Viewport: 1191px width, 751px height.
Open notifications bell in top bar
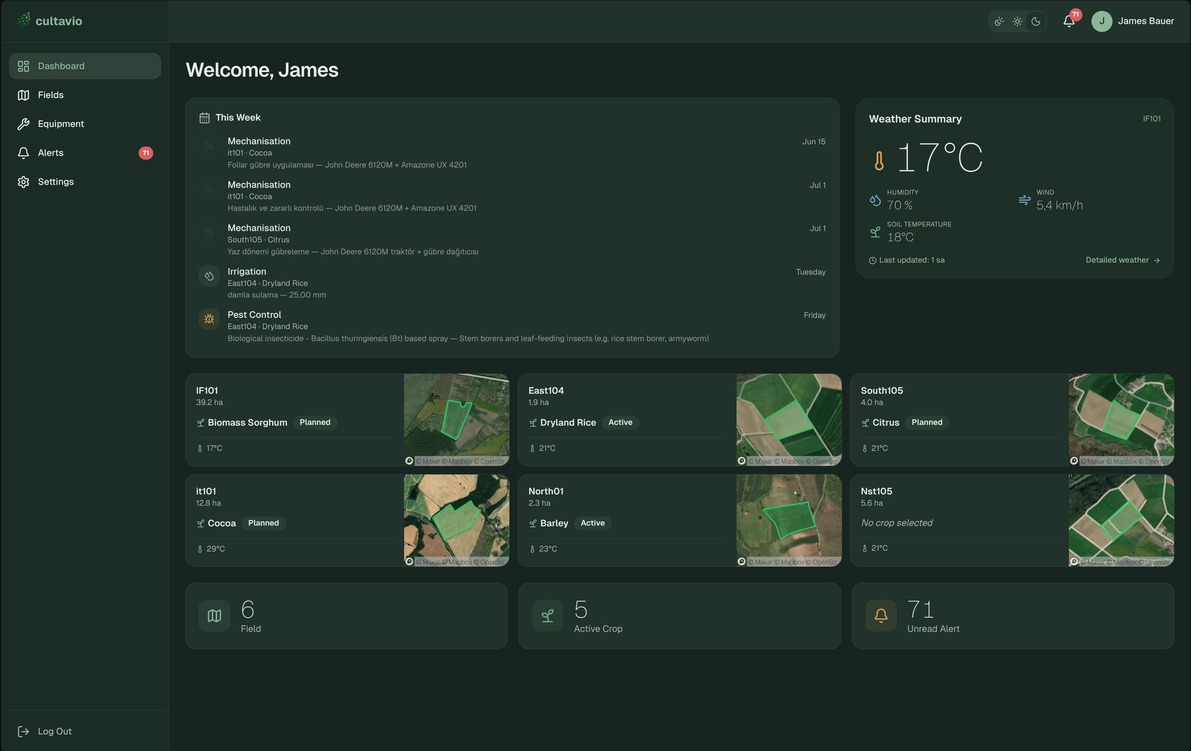(x=1069, y=21)
